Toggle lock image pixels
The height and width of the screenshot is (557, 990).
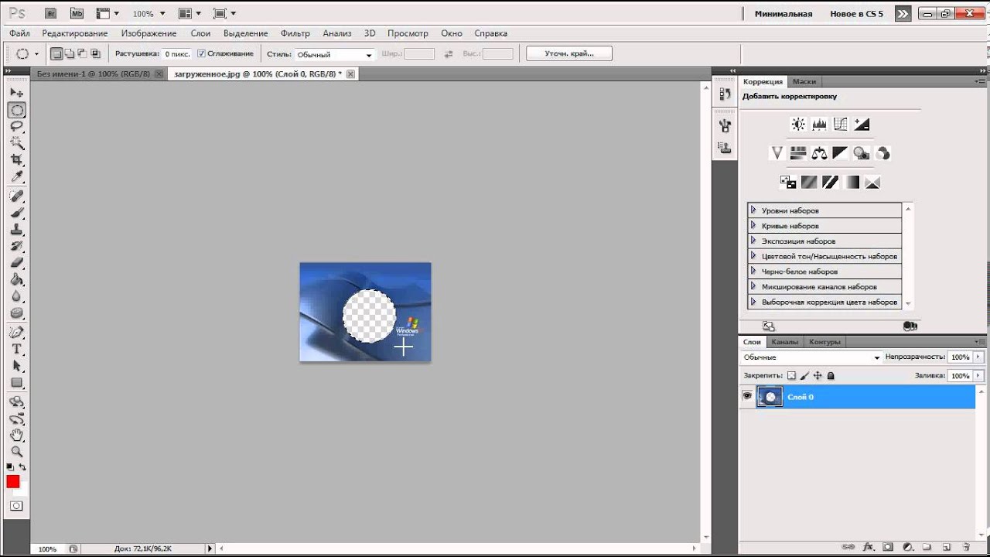[x=804, y=376]
